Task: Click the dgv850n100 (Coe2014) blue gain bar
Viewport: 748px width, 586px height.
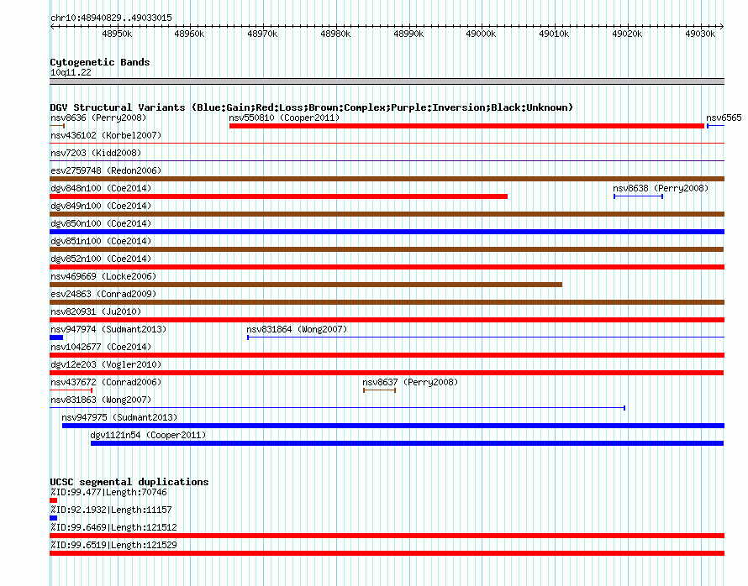Action: [x=387, y=232]
